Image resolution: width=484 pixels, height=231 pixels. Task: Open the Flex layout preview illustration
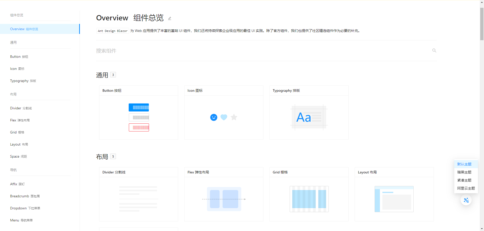click(x=224, y=199)
